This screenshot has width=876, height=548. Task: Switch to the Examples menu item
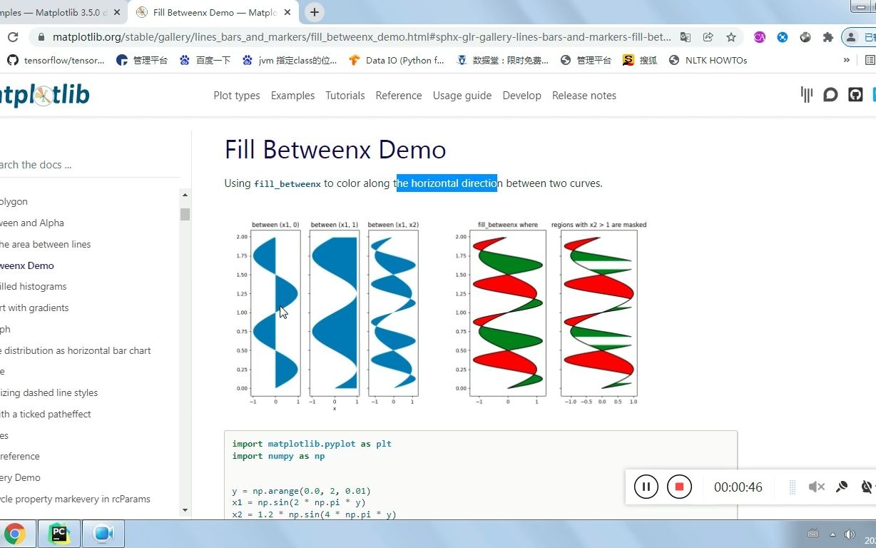[292, 95]
